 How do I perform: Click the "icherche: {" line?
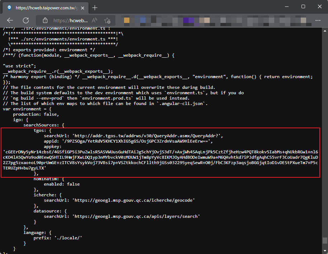point(47,195)
